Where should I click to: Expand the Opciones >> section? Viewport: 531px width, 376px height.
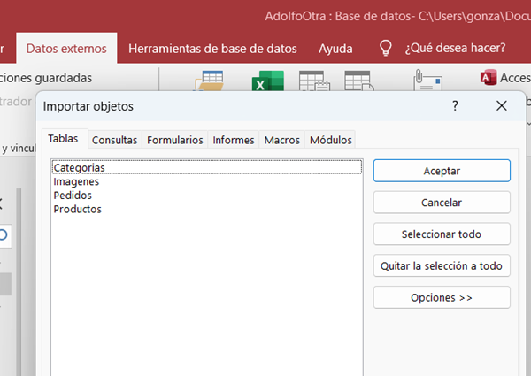[442, 298]
